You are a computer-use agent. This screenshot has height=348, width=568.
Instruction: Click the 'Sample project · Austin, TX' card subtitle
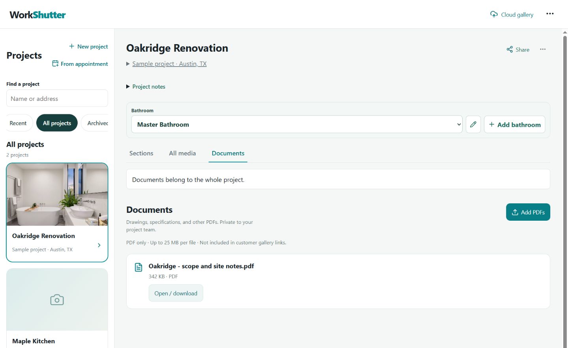click(x=42, y=249)
